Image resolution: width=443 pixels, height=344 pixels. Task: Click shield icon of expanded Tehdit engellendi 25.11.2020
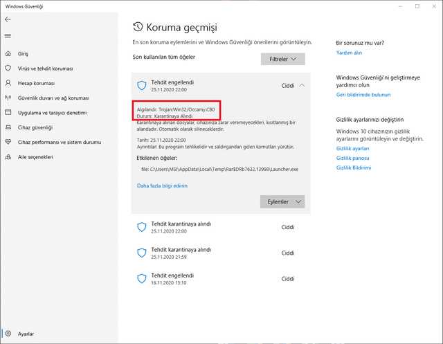click(x=141, y=86)
